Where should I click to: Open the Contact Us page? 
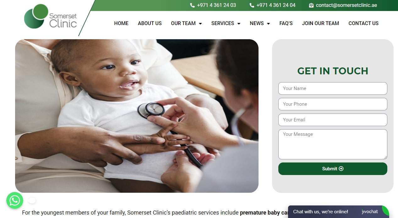click(x=363, y=24)
